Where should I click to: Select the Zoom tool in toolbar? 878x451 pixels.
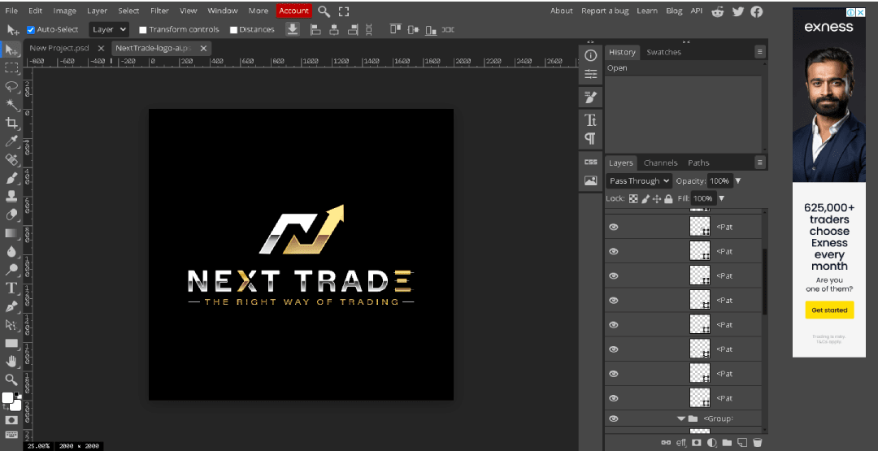pyautogui.click(x=11, y=380)
